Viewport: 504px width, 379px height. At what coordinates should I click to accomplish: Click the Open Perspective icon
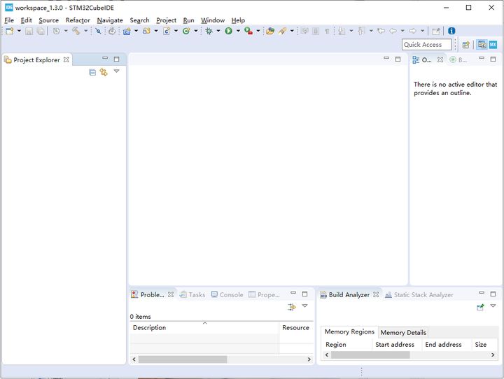coord(466,45)
